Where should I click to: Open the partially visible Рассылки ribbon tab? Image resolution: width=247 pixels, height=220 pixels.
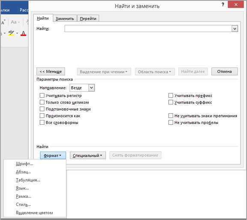(x=24, y=10)
